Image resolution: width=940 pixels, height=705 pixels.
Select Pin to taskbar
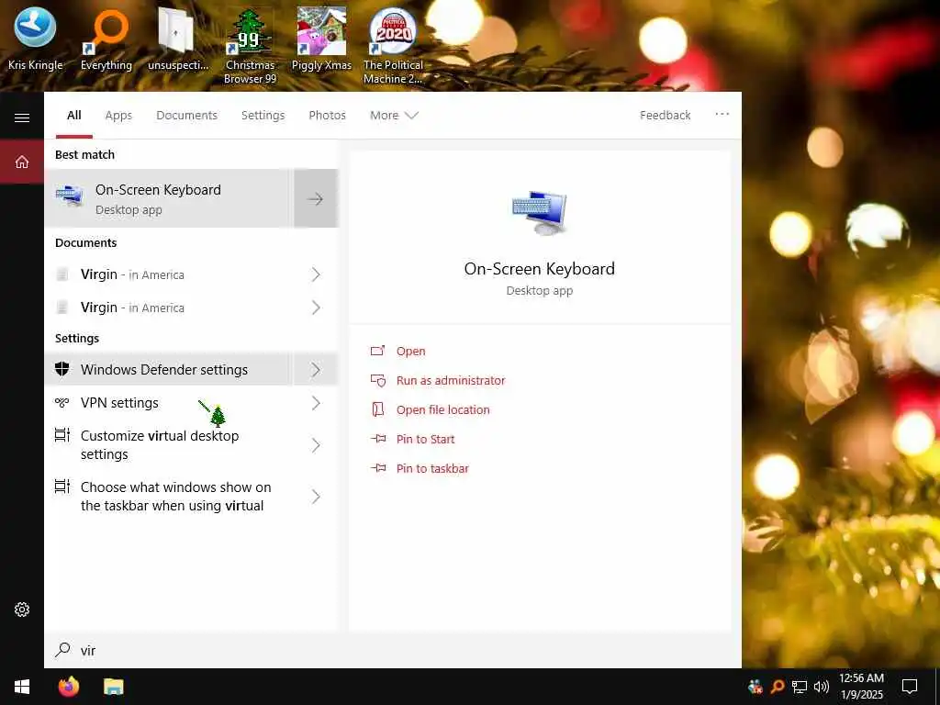click(x=432, y=469)
